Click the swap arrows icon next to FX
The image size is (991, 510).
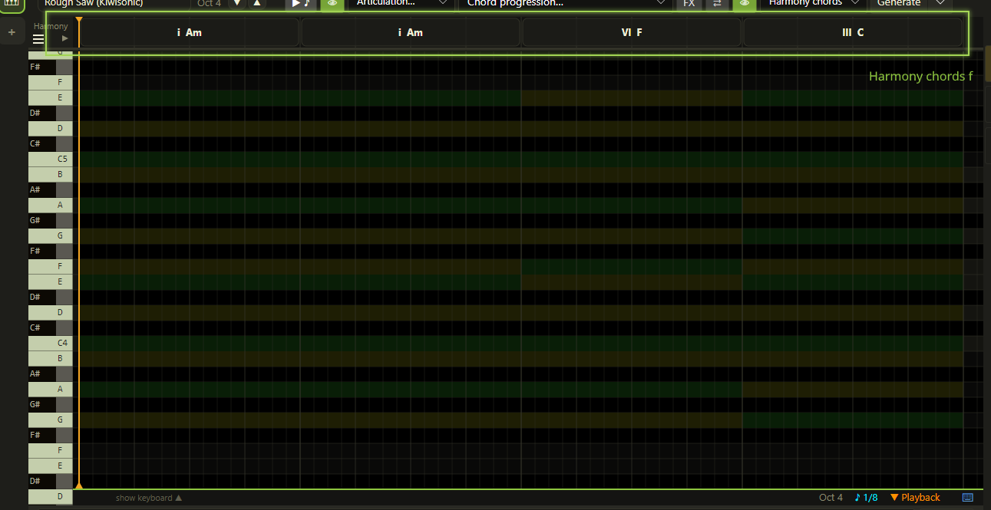[717, 4]
